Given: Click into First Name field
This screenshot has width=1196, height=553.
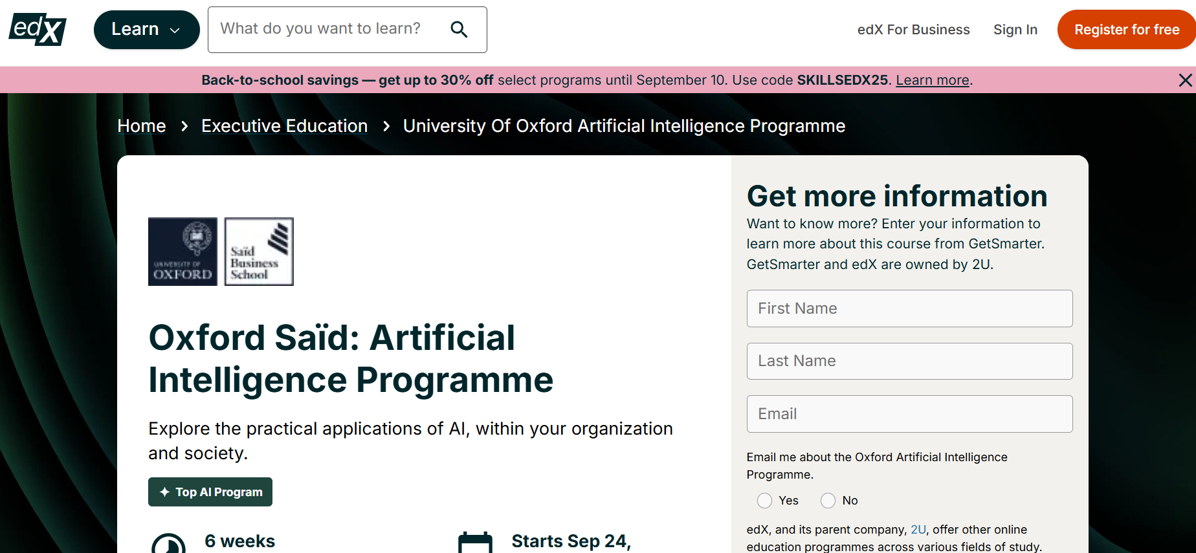Looking at the screenshot, I should pos(909,309).
